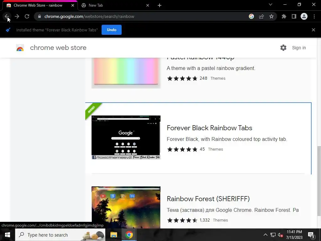Close the Chrome Web Store tab
The width and height of the screenshot is (321, 241).
point(73,5)
